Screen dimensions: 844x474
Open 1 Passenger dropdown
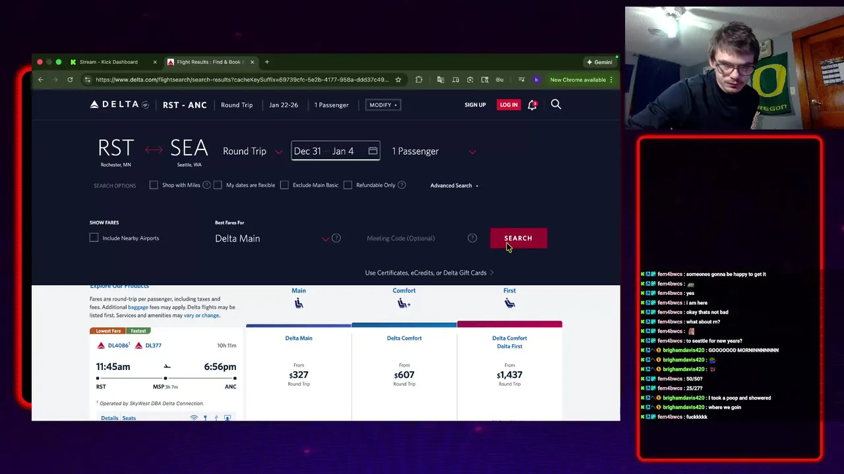pos(434,151)
